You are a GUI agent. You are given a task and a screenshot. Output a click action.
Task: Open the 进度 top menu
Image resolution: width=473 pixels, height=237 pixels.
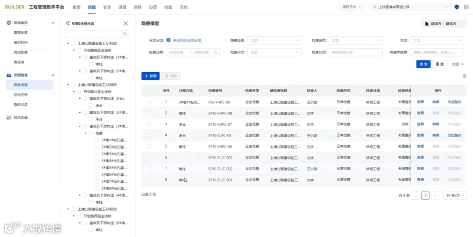pyautogui.click(x=122, y=7)
